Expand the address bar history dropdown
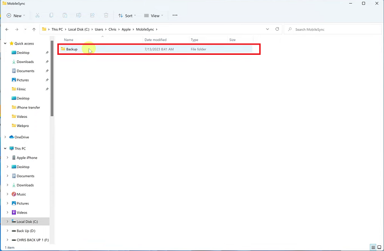Screen dimensions: 384x251 [267, 29]
